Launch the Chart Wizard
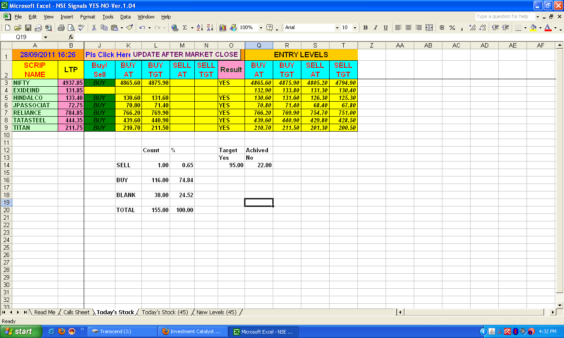This screenshot has height=338, width=564. (223, 28)
